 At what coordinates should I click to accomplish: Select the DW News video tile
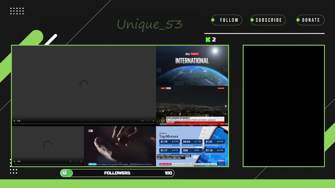120,146
